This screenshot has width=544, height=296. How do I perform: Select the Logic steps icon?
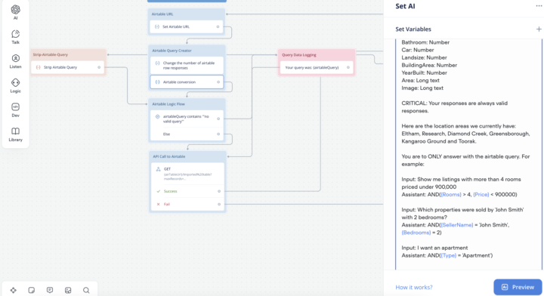pyautogui.click(x=15, y=85)
